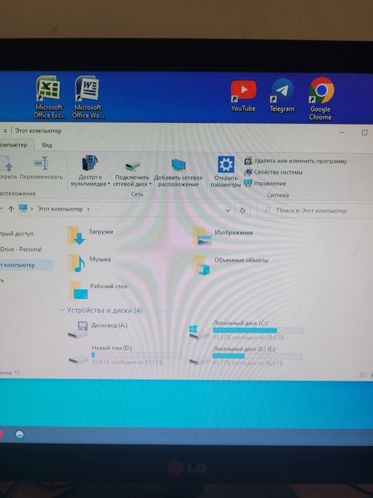Screen dimensions: 373x498
Task: Select Новый том (D:)
Action: (x=125, y=356)
